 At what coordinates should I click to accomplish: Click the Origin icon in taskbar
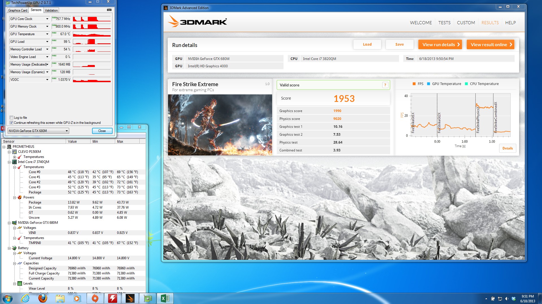click(x=95, y=298)
